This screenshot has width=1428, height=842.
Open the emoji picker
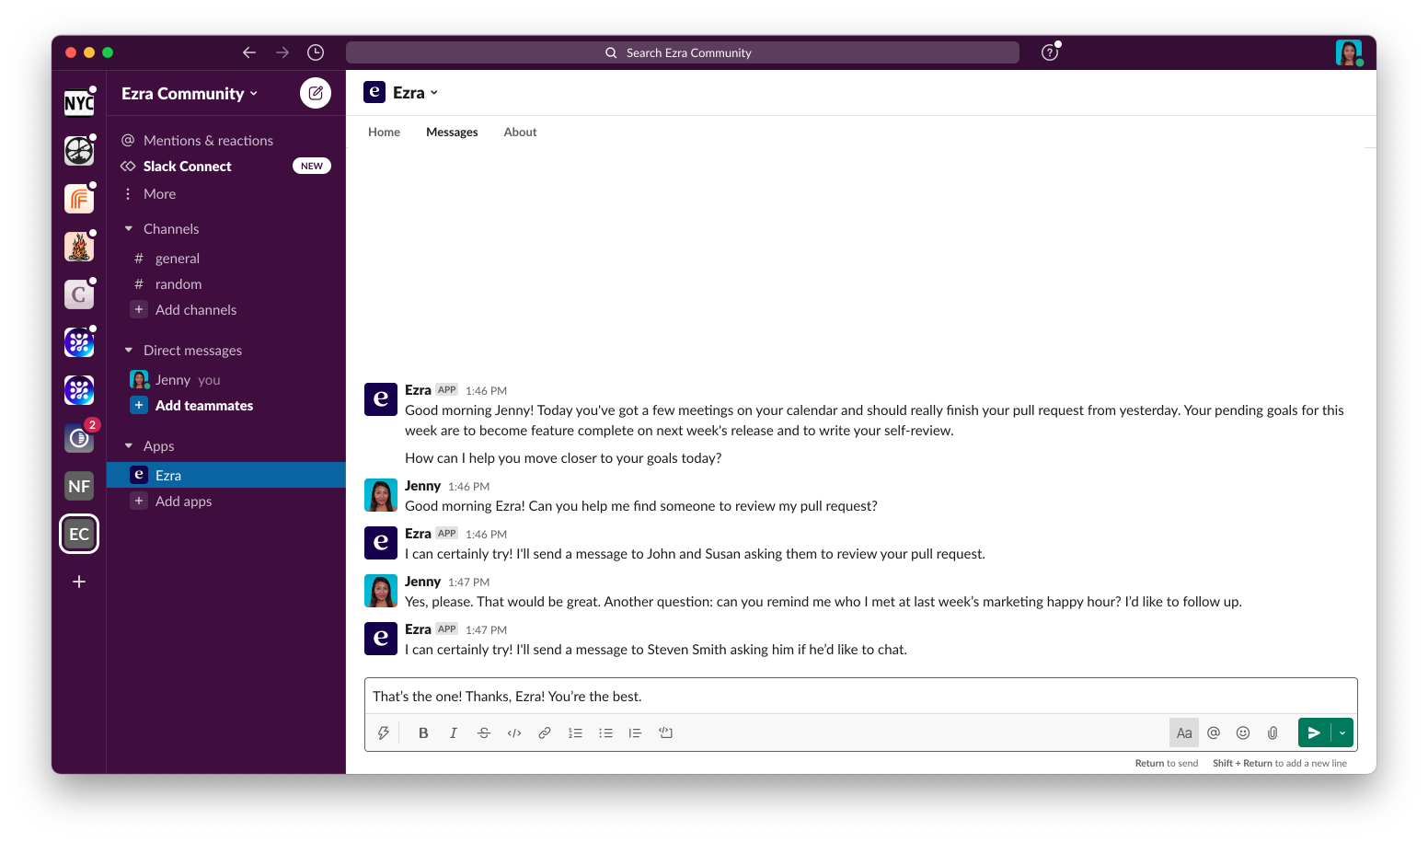tap(1243, 732)
